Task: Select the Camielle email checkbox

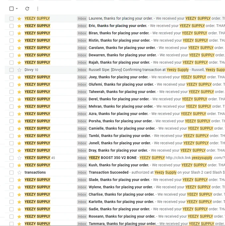Action: [x=12, y=129]
